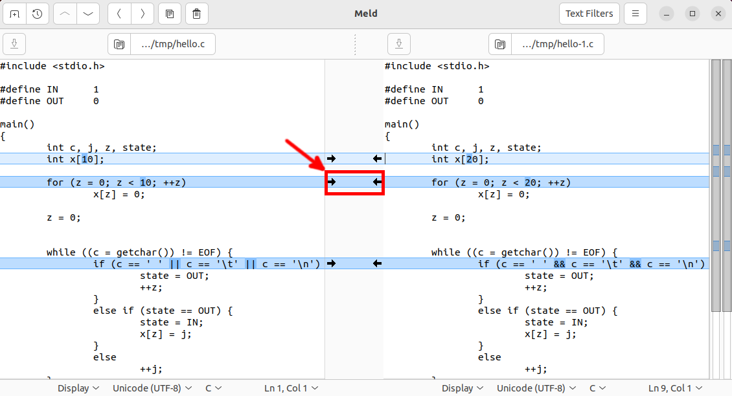Save the right pane file

pos(398,43)
